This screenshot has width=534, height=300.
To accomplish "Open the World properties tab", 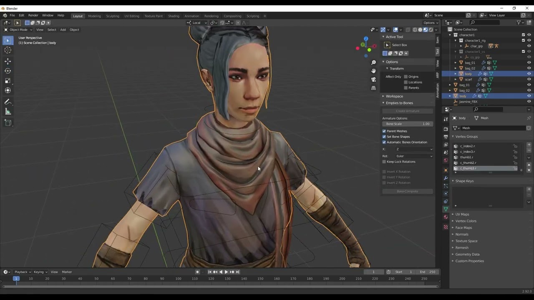I will point(446,160).
